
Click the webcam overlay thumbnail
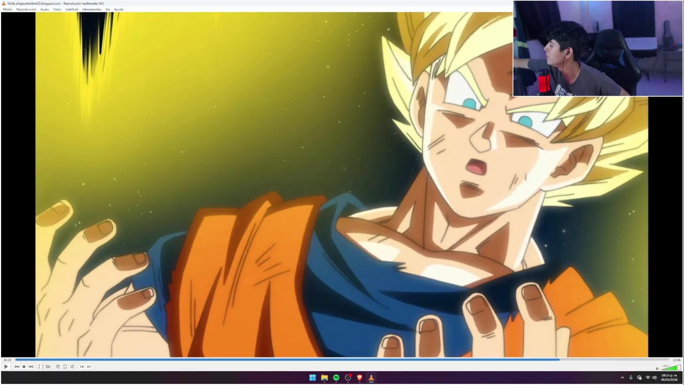597,48
